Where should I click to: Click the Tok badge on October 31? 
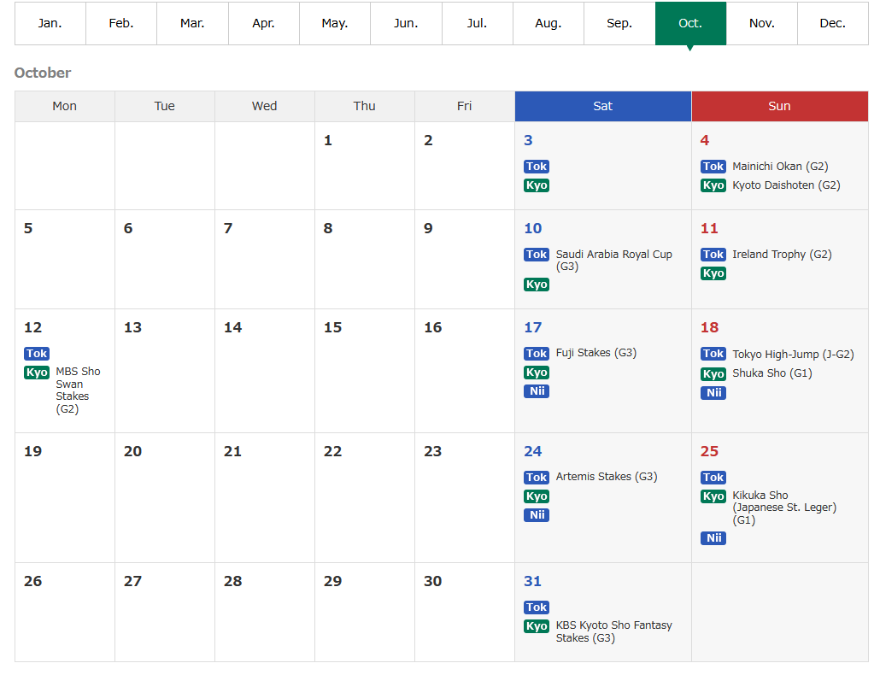pyautogui.click(x=537, y=607)
